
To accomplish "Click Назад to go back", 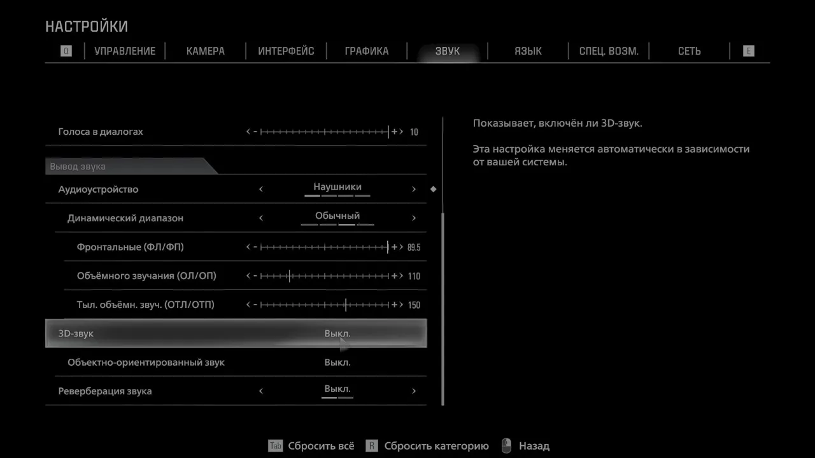I will tap(534, 446).
